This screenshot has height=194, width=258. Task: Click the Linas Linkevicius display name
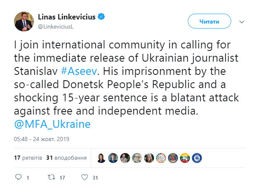tap(67, 17)
